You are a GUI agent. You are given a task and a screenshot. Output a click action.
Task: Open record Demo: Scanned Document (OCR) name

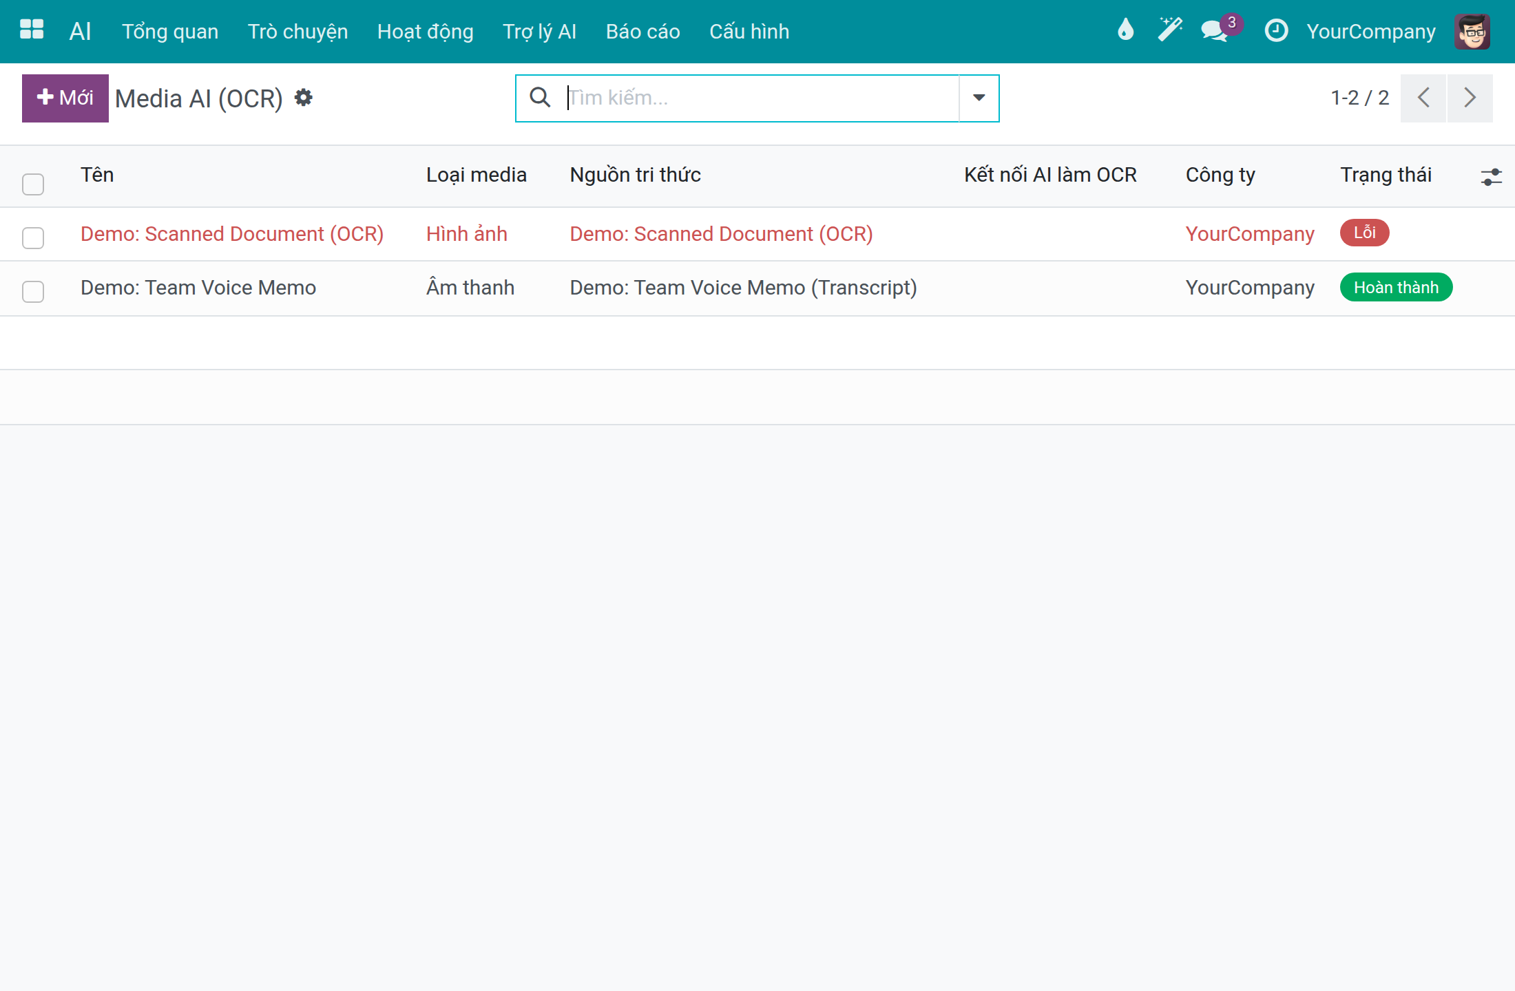(232, 234)
